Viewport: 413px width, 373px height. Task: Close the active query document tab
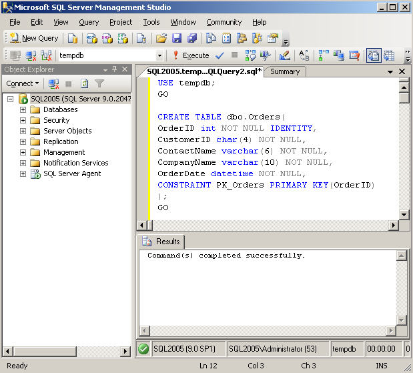coord(402,71)
